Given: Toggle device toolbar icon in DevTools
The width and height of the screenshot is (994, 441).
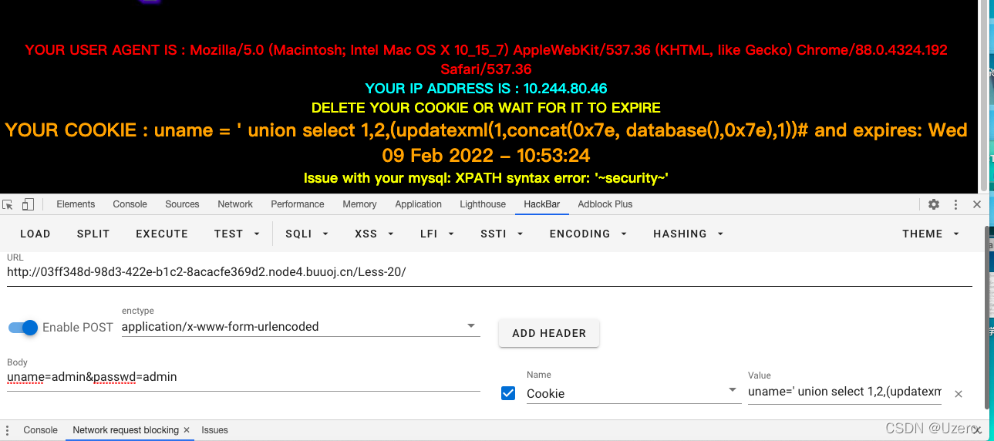Looking at the screenshot, I should point(28,204).
